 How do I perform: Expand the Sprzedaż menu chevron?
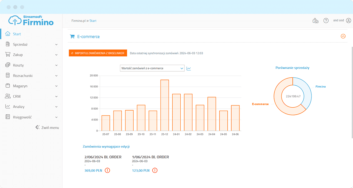click(56, 45)
